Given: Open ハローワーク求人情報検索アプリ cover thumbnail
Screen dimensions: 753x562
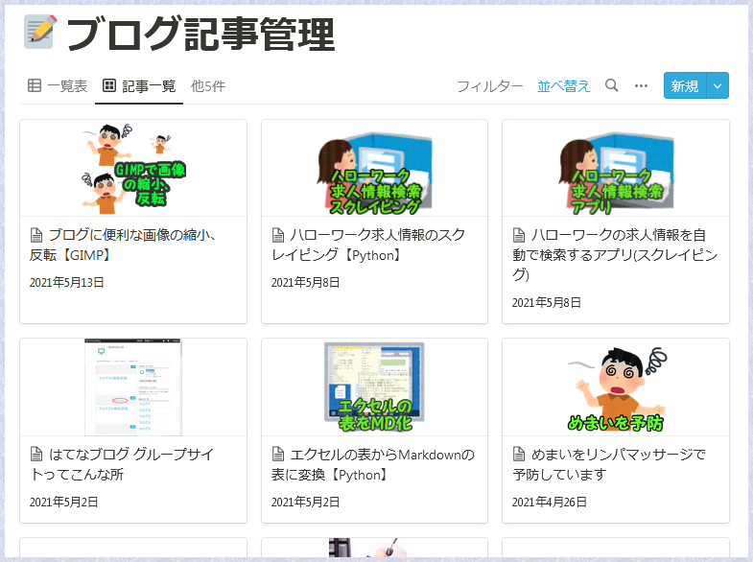Looking at the screenshot, I should (x=616, y=168).
